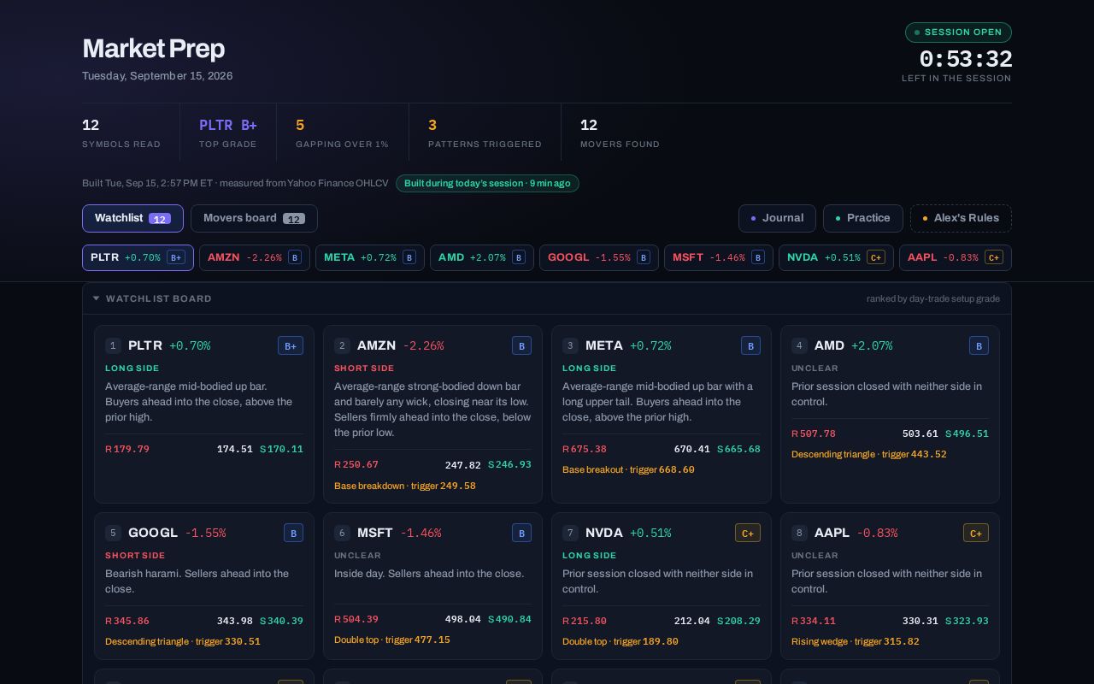Screen dimensions: 1094x684
Task: Open the Practice page
Action: [x=862, y=218]
